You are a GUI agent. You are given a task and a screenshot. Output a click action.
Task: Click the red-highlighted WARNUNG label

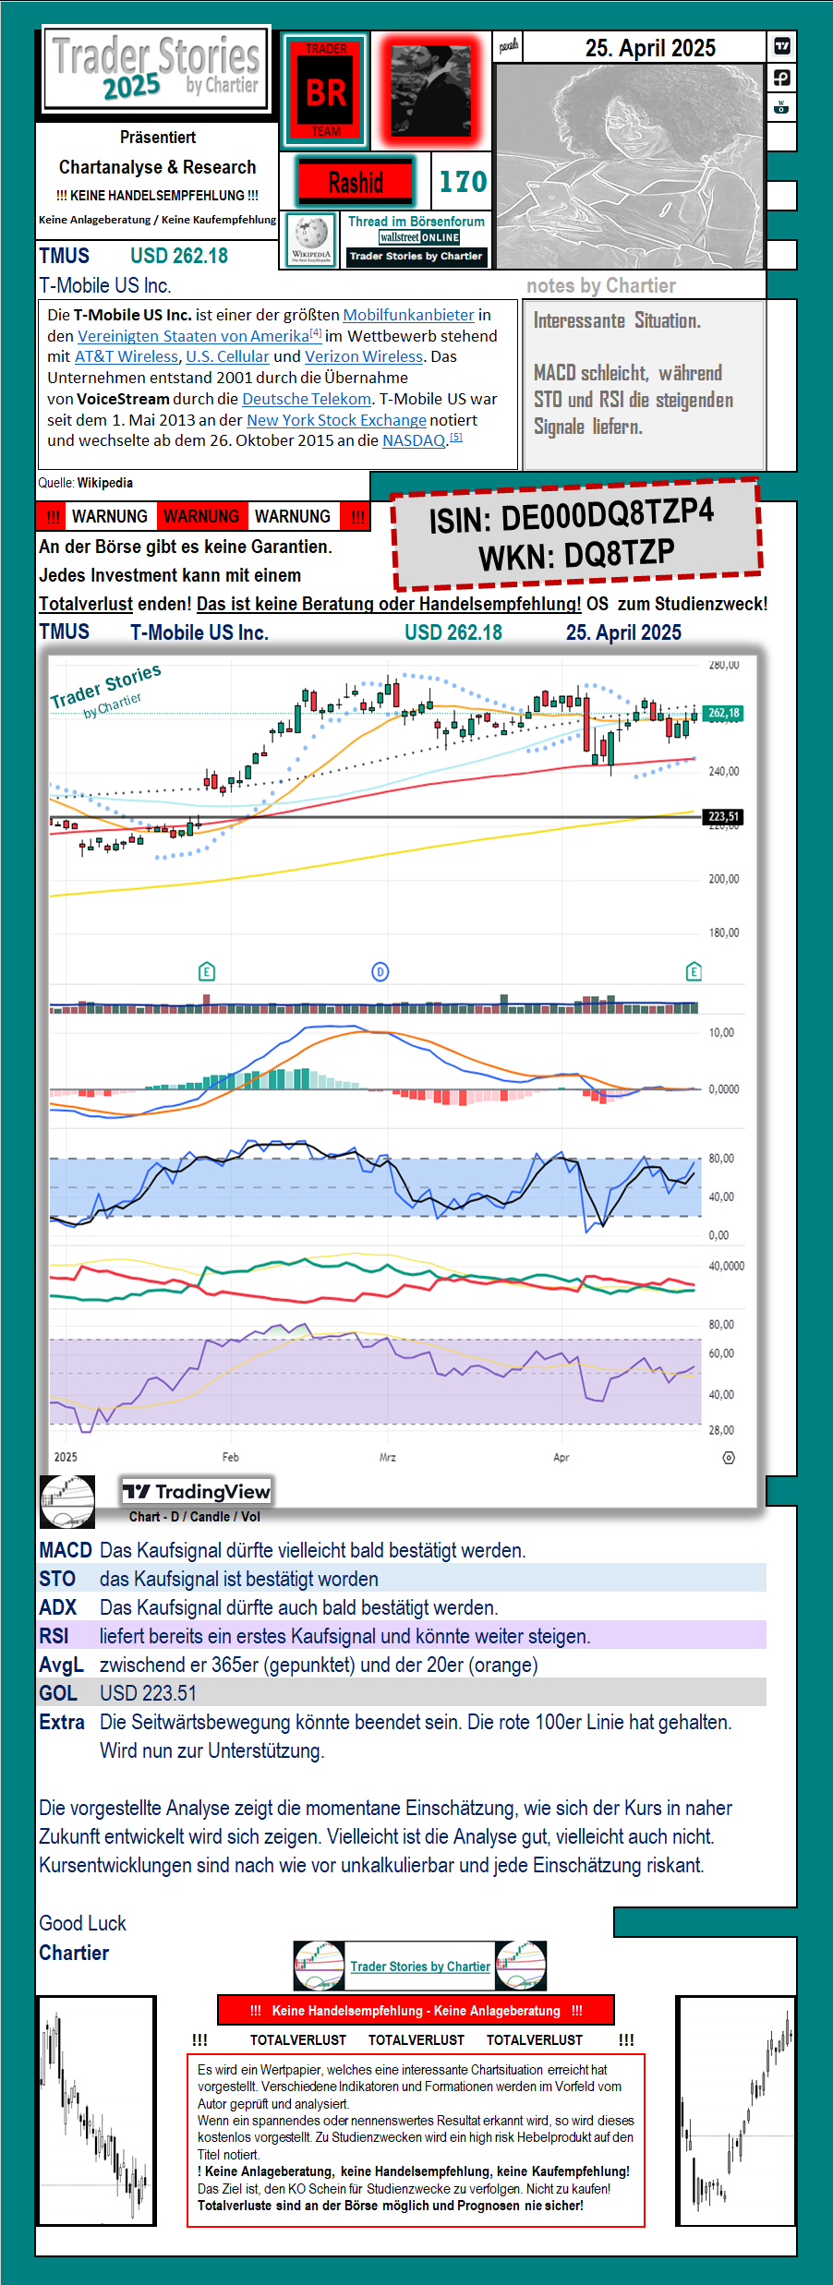click(x=201, y=516)
